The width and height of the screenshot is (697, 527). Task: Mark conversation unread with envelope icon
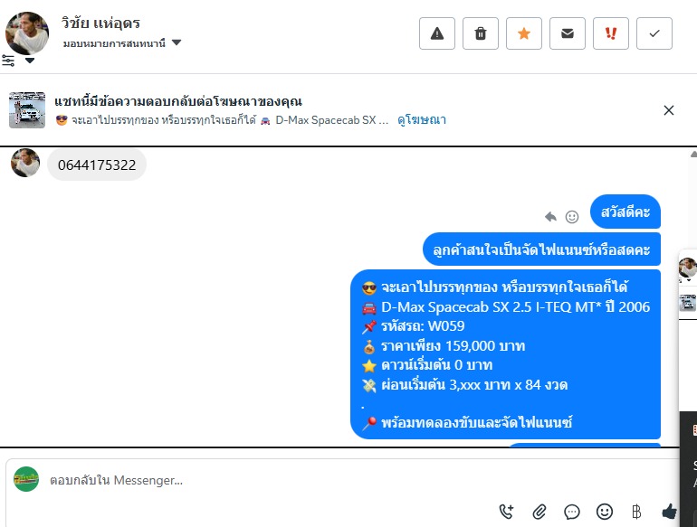(x=568, y=33)
